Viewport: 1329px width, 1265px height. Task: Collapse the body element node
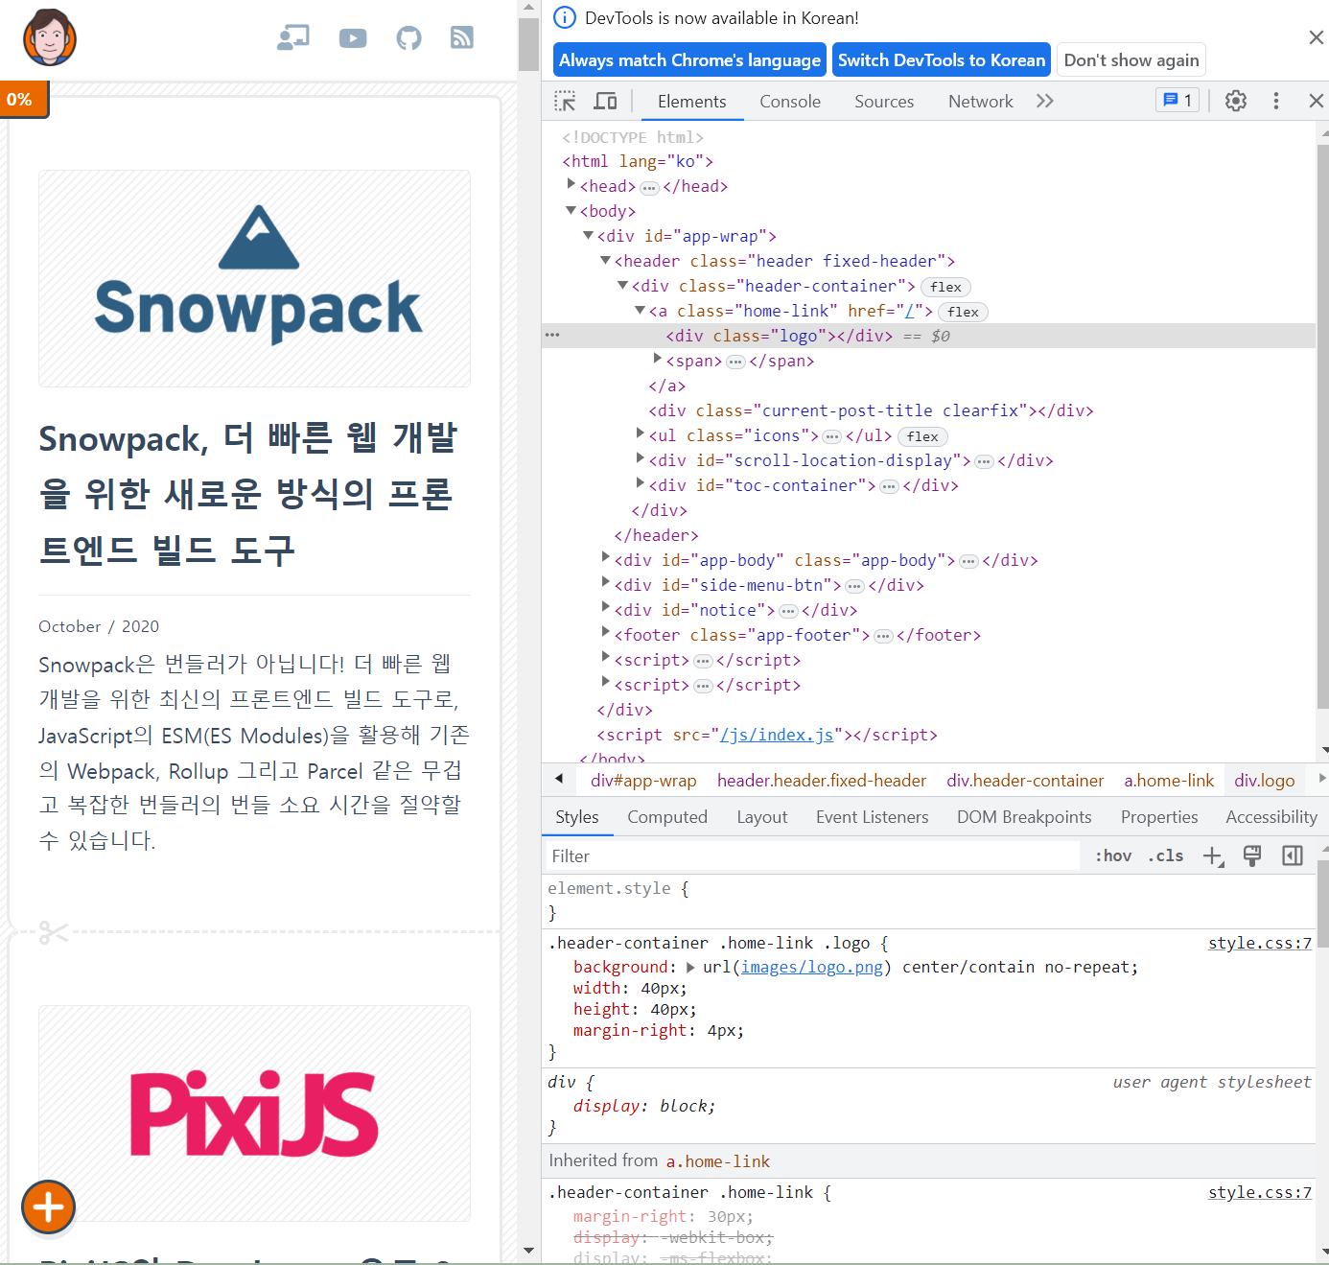(x=571, y=210)
